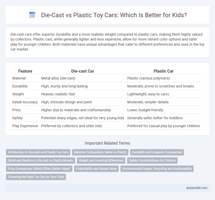The image size is (215, 200).
Task: Select the Safety row label
Action: (17, 118)
